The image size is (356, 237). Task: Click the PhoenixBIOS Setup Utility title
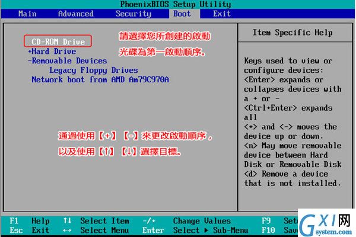176,4
